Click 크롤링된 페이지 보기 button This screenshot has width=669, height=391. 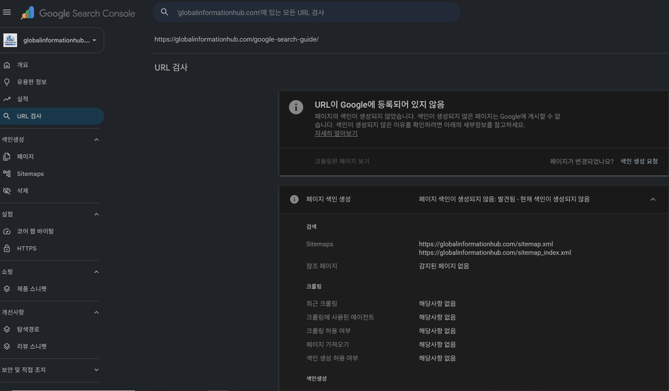[342, 161]
